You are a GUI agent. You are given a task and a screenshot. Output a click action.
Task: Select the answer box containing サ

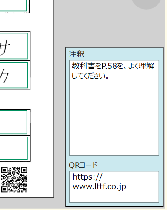(14, 46)
